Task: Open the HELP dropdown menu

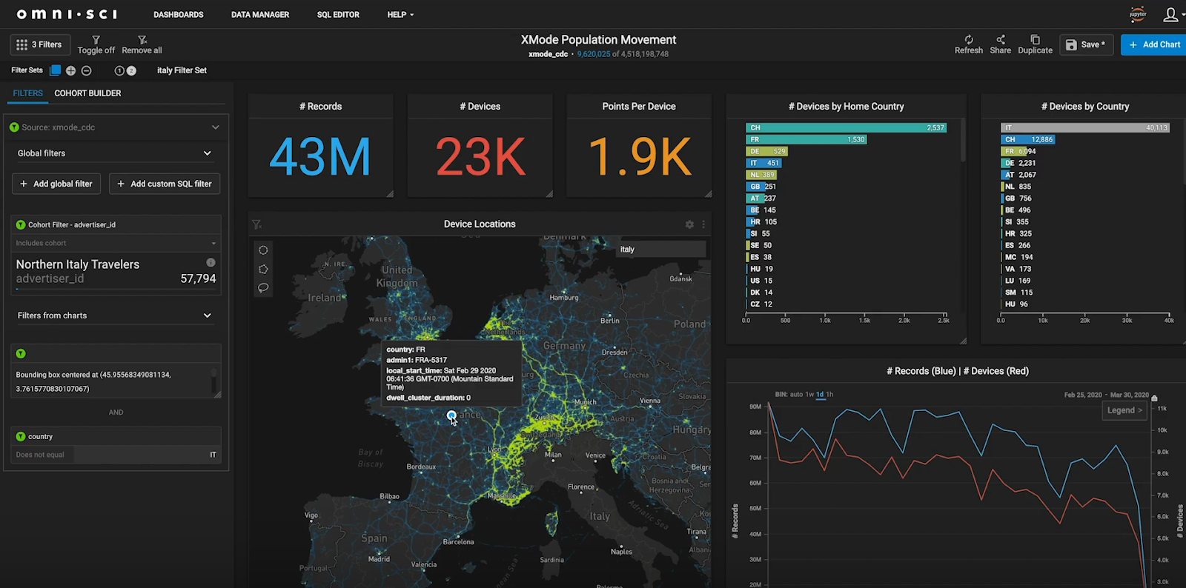Action: click(400, 15)
